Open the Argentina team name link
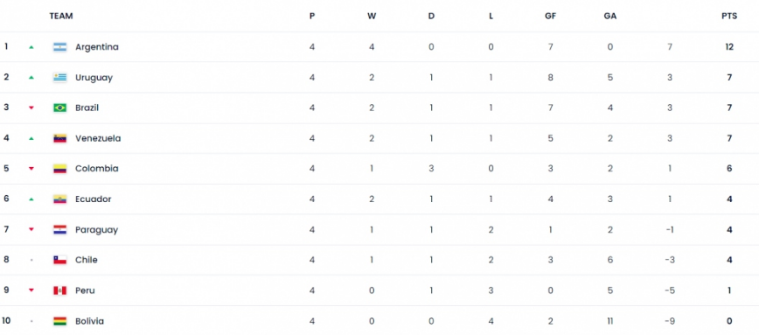 point(97,47)
